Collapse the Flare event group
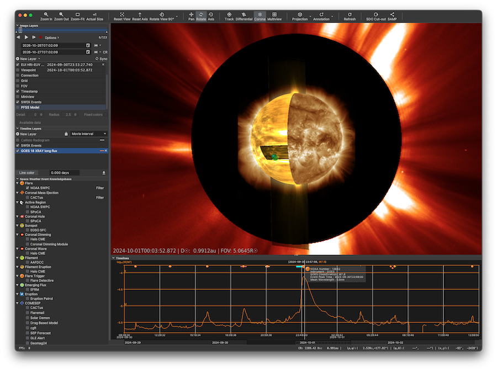 coord(18,183)
